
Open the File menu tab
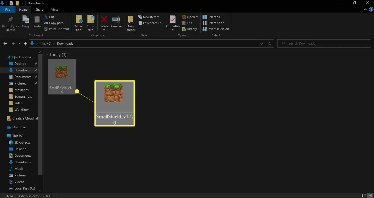tap(8, 10)
